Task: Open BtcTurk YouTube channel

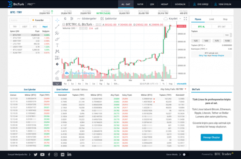Action: pyautogui.click(x=42, y=154)
